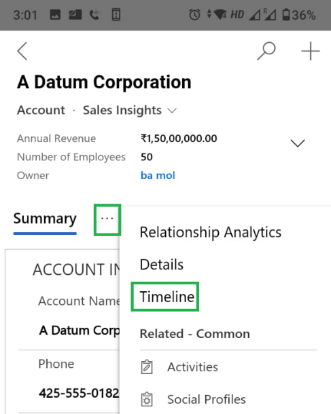The image size is (331, 414).
Task: Expand header fields with chevron near Annual Revenue
Action: tap(298, 143)
